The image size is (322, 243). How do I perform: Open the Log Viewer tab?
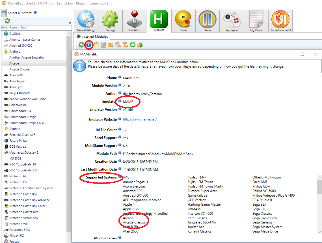coord(256,21)
